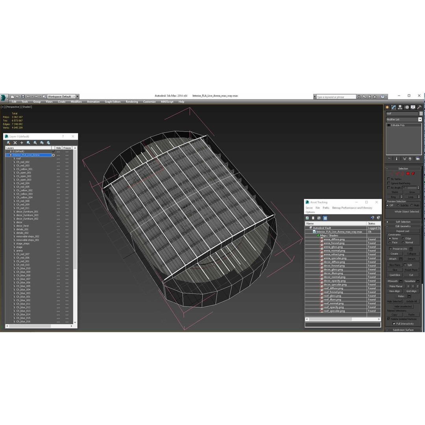The width and height of the screenshot is (425, 425).
Task: Open the Modifier List dropdown
Action: pyautogui.click(x=420, y=119)
